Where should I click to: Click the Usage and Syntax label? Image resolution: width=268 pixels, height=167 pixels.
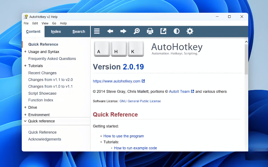(44, 52)
